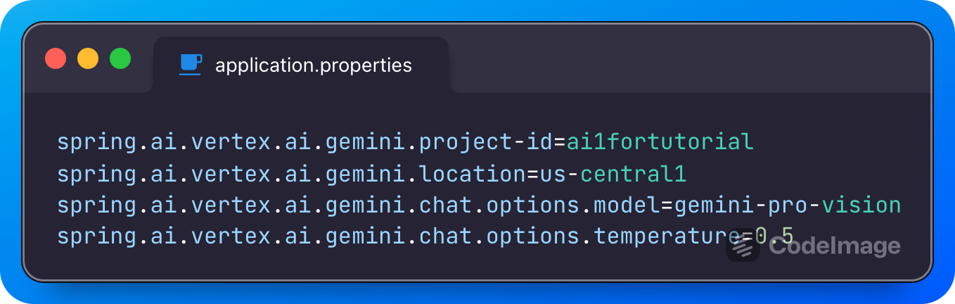Click the CodeImage watermark logo icon
The width and height of the screenshot is (955, 304).
pyautogui.click(x=743, y=246)
